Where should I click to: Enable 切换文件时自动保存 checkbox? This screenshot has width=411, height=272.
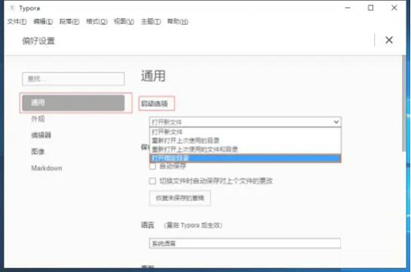pyautogui.click(x=152, y=181)
